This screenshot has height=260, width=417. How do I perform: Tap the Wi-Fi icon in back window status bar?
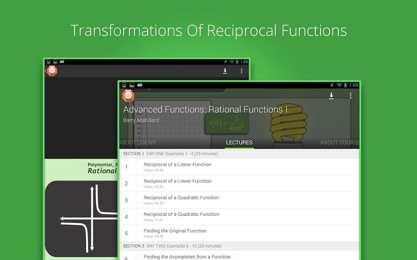click(x=231, y=61)
